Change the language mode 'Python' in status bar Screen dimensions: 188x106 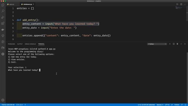(177, 105)
